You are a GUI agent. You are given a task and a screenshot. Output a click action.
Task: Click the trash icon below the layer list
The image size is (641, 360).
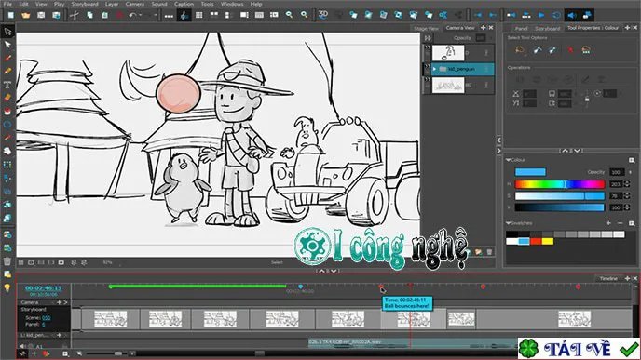point(489,252)
